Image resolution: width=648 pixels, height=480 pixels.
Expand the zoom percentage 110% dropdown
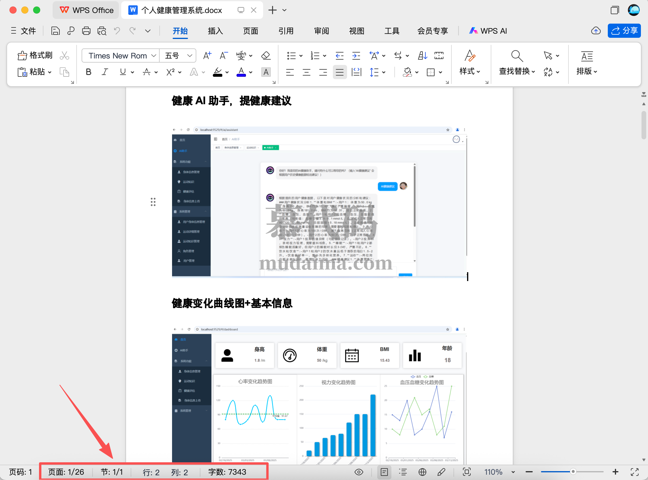[513, 472]
